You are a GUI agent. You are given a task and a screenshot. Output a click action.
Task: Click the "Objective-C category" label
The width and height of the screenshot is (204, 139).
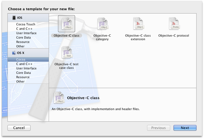pos(102,37)
